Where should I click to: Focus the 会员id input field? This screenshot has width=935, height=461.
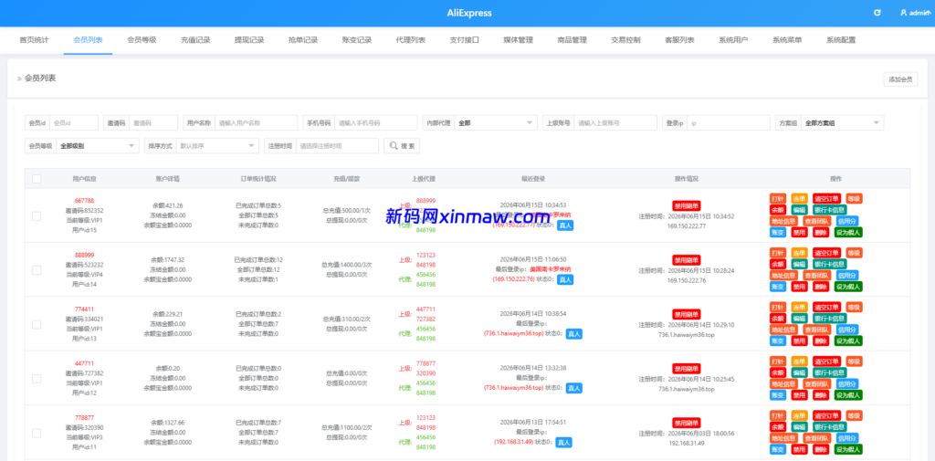click(x=73, y=123)
